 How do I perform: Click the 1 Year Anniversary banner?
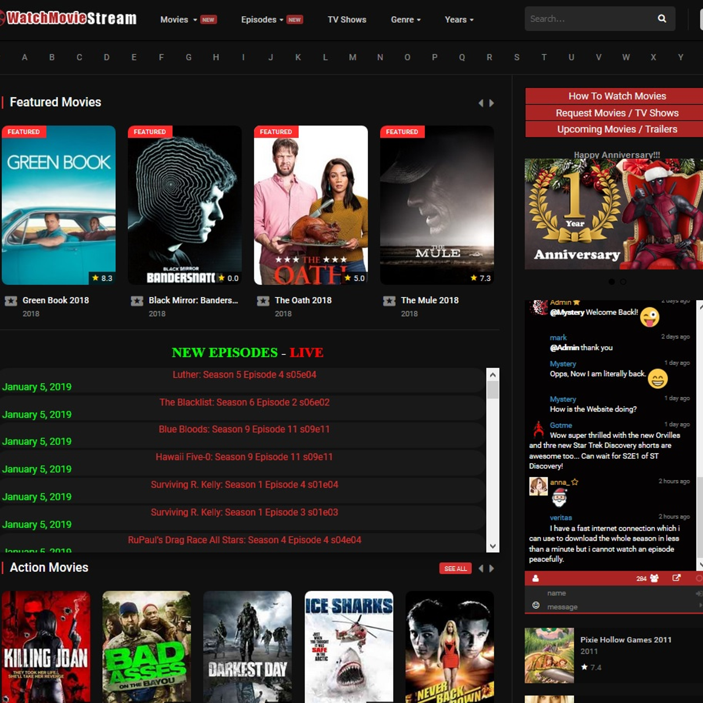[614, 214]
